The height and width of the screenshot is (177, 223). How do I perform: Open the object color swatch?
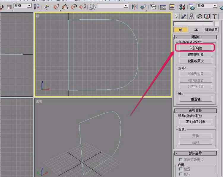pos(216,24)
